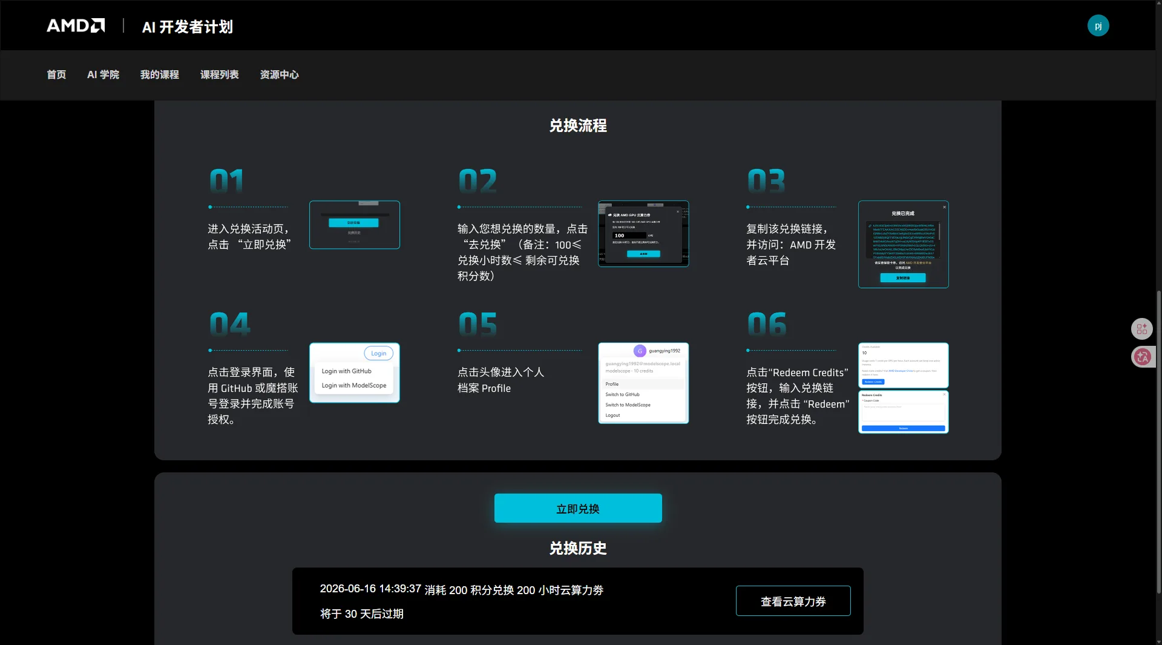1162x645 pixels.
Task: Click step 02 text 输入您想兑换的数量
Action: click(x=522, y=252)
